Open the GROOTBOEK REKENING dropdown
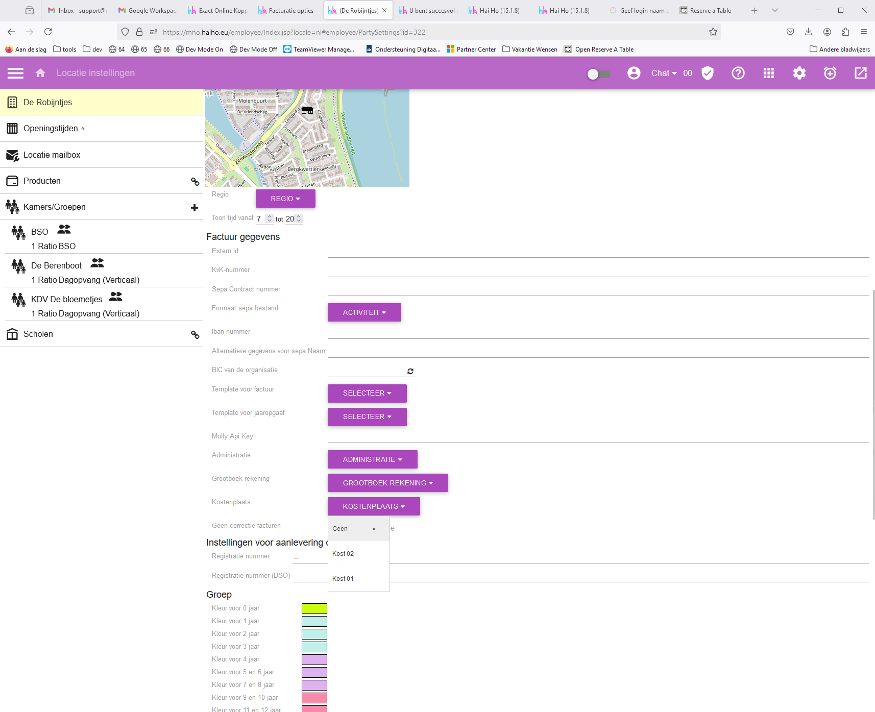This screenshot has height=712, width=875. pyautogui.click(x=387, y=483)
